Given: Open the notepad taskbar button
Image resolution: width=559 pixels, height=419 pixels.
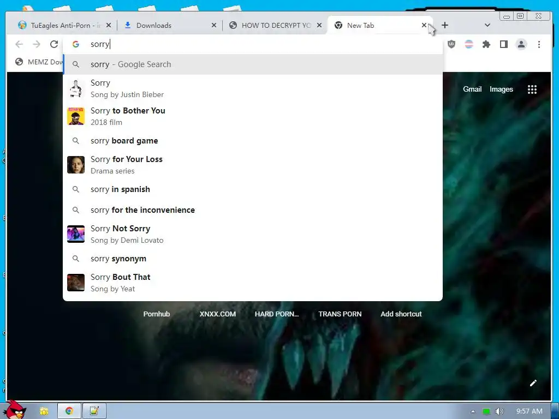Looking at the screenshot, I should point(94,411).
